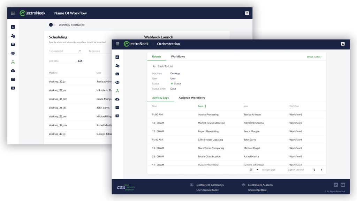Open the bottom list icon in the Orchestration sidebar
357x201 pixels.
click(x=117, y=116)
